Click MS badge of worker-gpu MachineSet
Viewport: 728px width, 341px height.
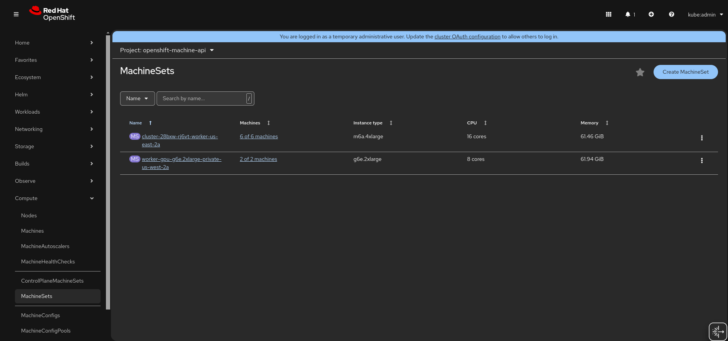(x=135, y=159)
